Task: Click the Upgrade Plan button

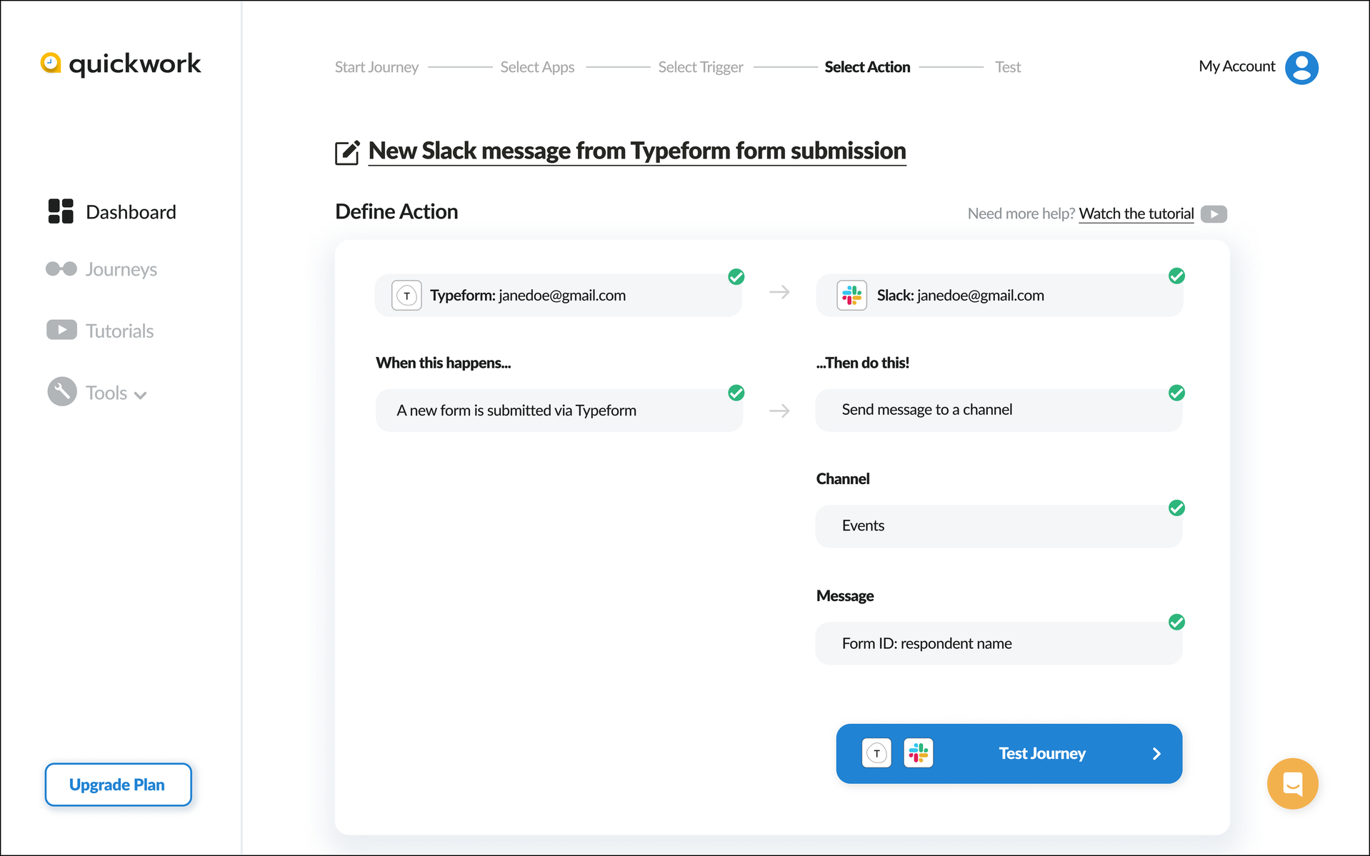Action: 118,785
